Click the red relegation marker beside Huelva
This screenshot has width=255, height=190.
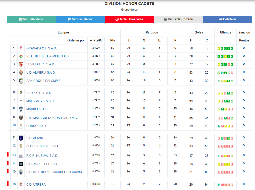[x=8, y=154]
